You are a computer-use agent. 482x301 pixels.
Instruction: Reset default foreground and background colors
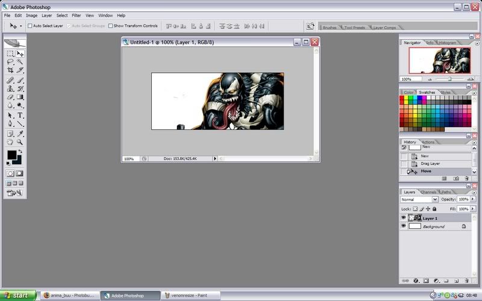pos(8,163)
